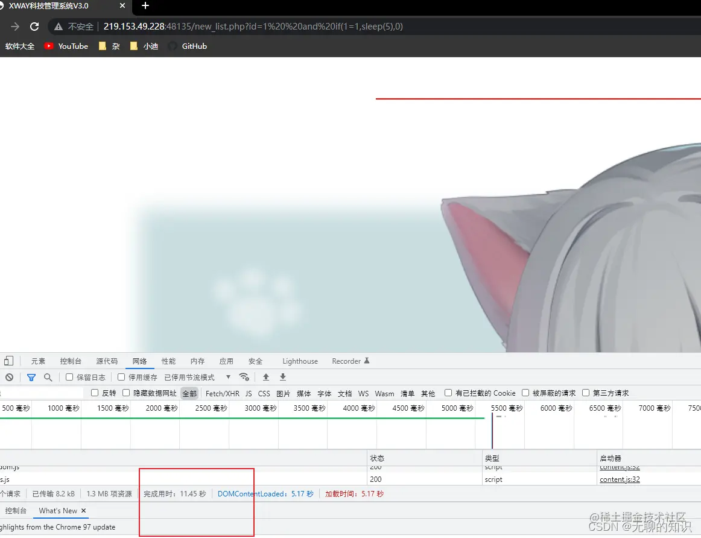Image resolution: width=701 pixels, height=538 pixels.
Task: Click the load-time marker on the timeline
Action: (492, 431)
